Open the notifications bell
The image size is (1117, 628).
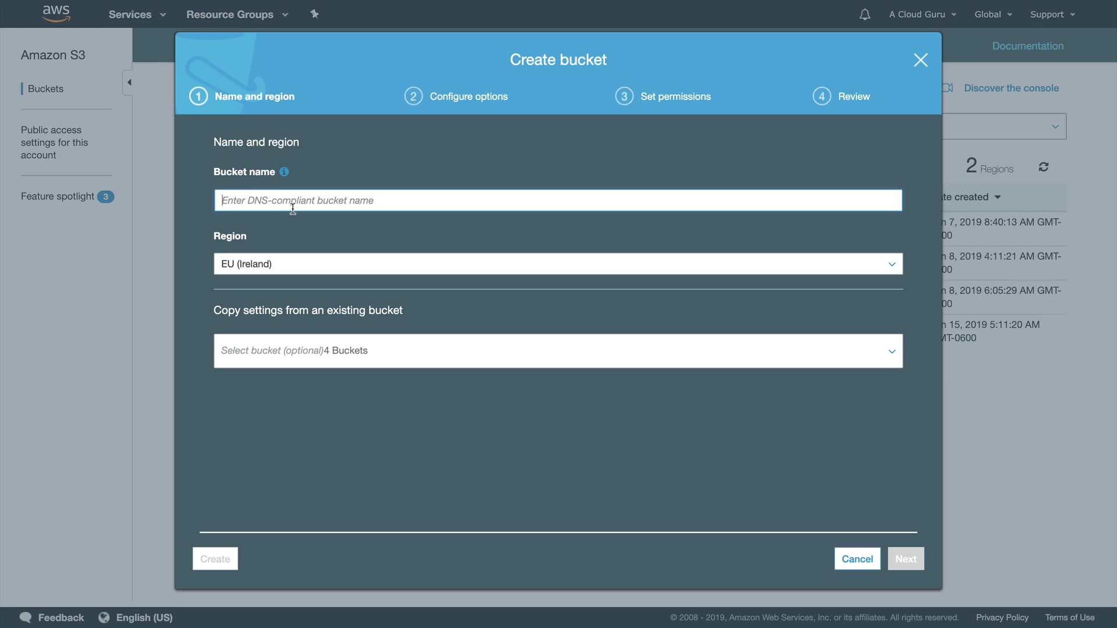(865, 15)
